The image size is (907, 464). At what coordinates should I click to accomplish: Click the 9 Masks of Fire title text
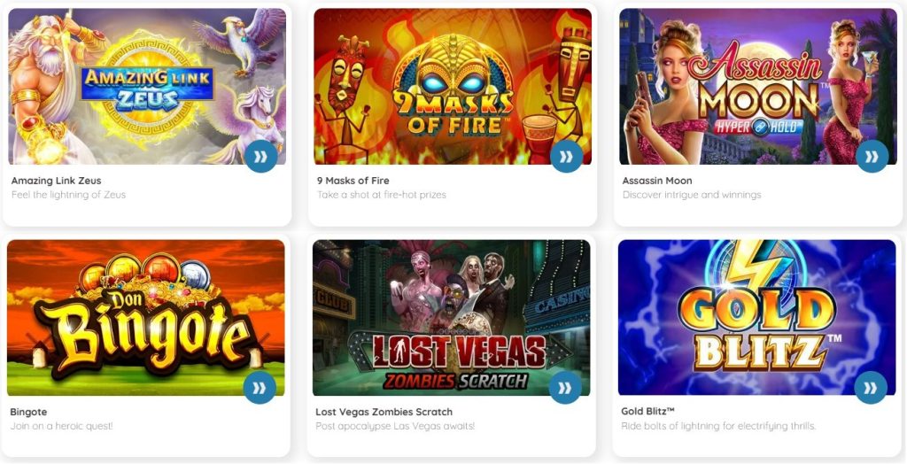(x=353, y=181)
